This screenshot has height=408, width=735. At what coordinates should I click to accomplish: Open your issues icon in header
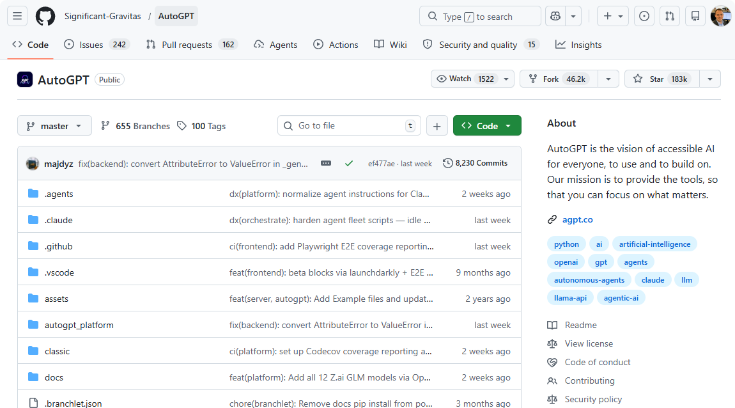click(644, 17)
